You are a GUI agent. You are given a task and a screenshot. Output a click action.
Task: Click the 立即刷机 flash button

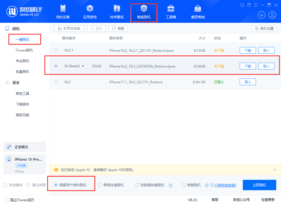259,185
